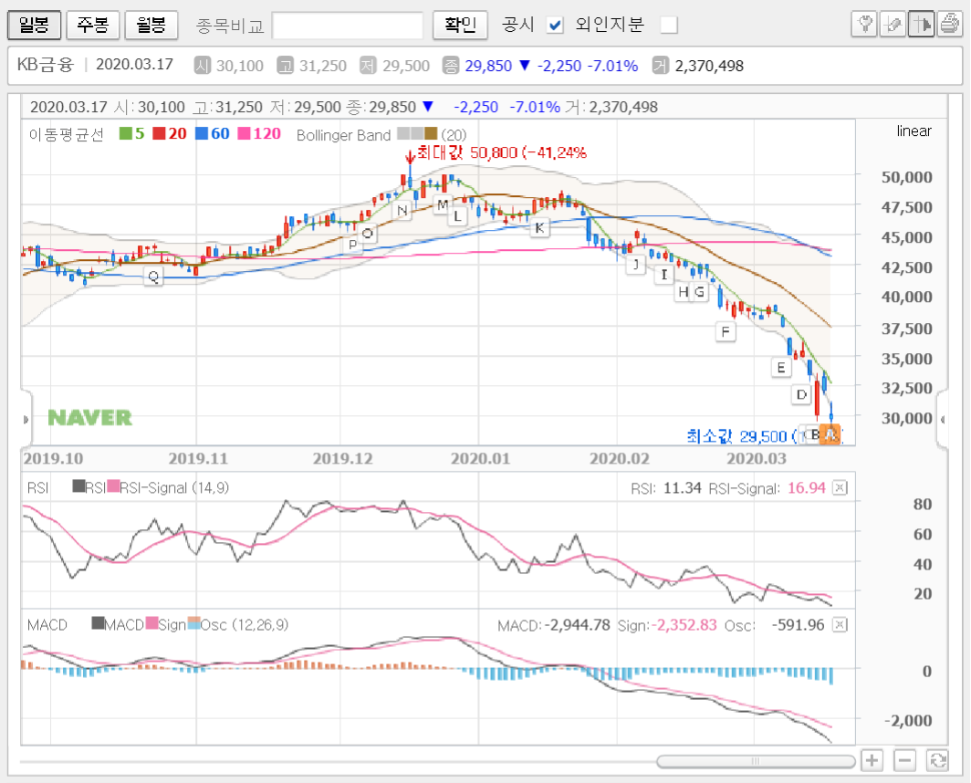
Task: Enable the 외인지분 checkbox
Action: pyautogui.click(x=669, y=26)
